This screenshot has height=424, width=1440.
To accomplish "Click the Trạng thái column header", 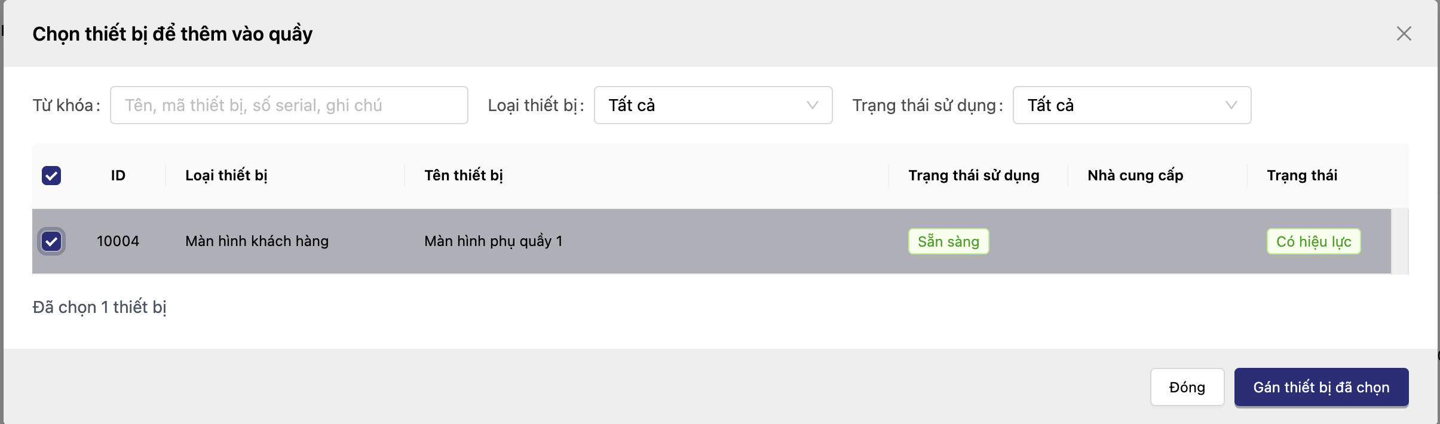I will point(1302,176).
